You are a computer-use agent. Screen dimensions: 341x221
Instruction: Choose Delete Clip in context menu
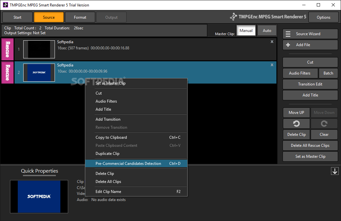click(136, 173)
